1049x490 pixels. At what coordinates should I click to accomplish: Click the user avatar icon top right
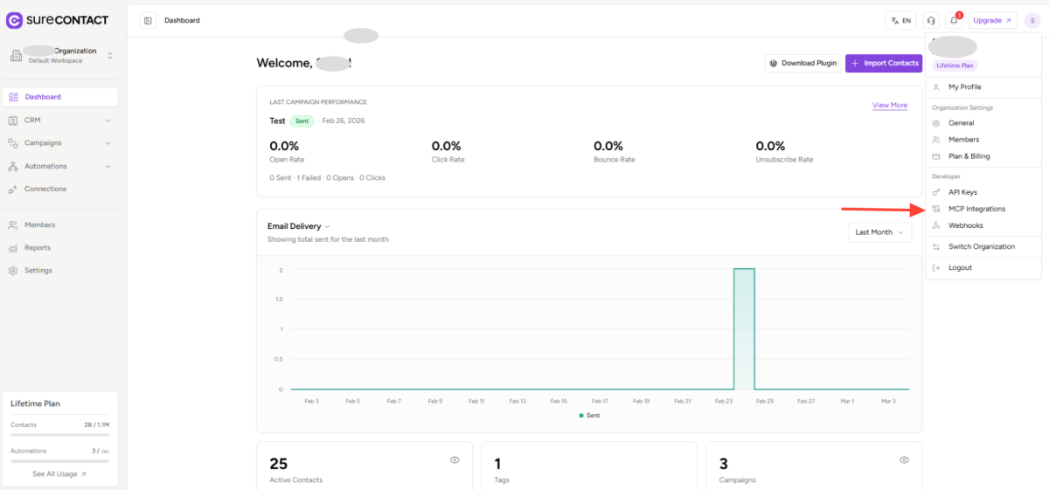tap(1032, 20)
